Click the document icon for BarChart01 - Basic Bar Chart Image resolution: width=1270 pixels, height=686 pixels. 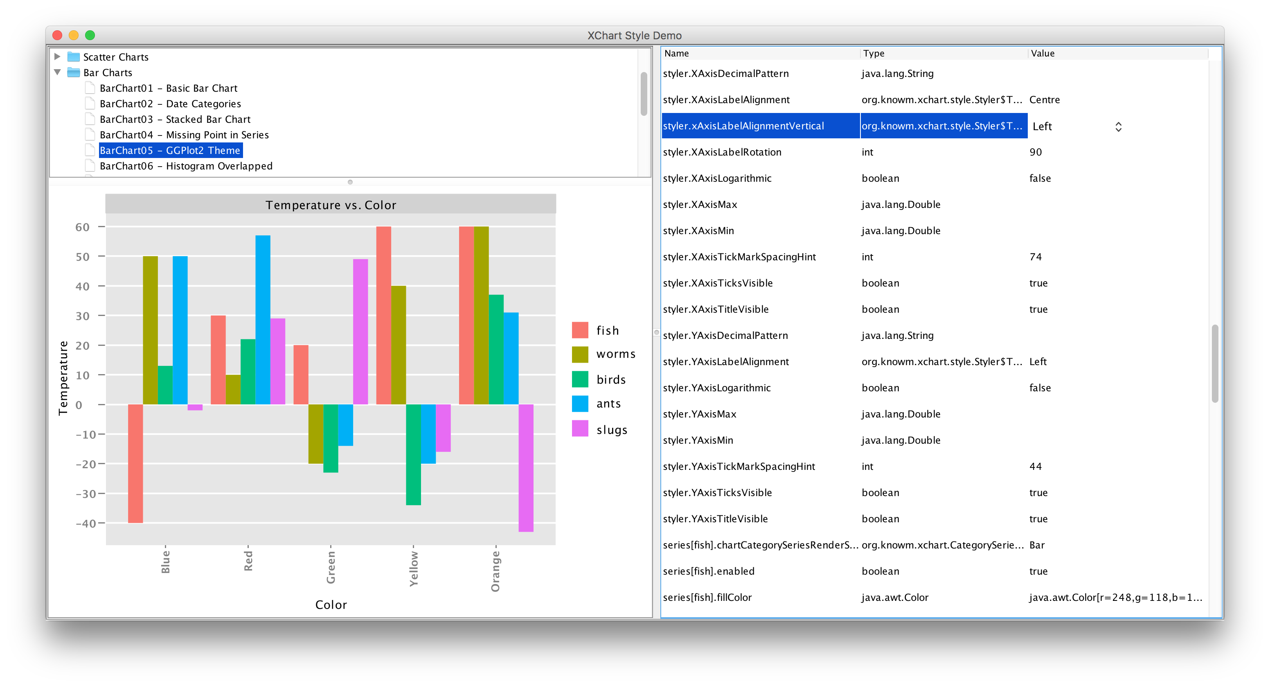[90, 88]
